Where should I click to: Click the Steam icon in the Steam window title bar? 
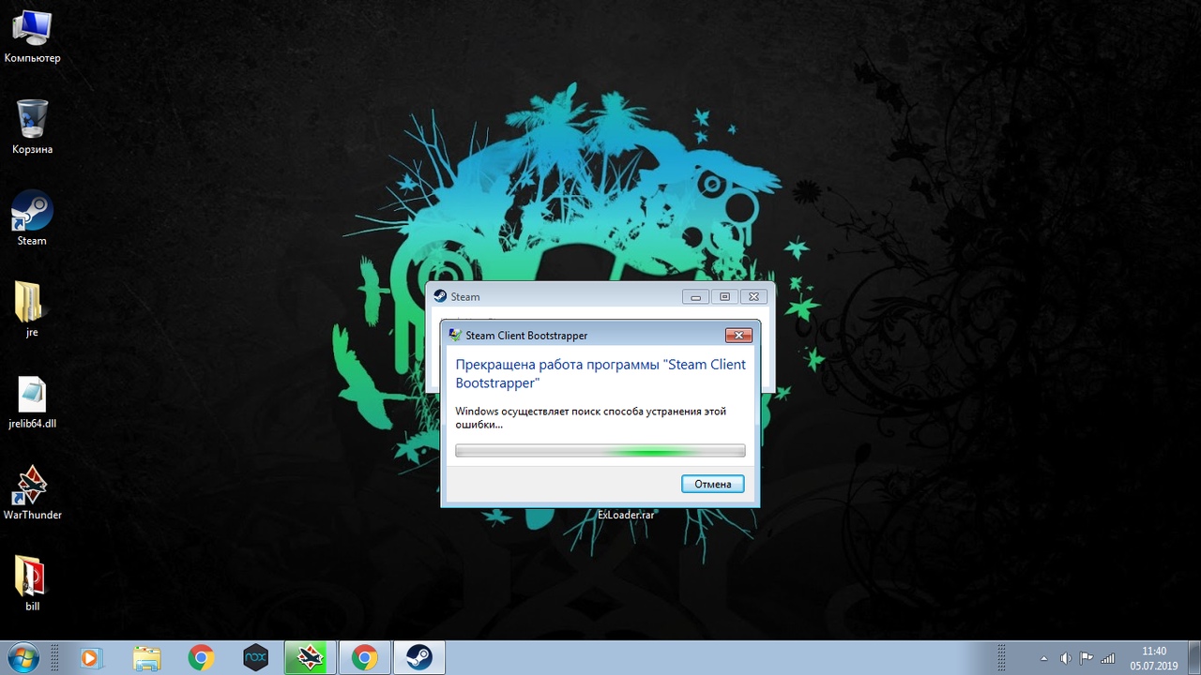click(x=439, y=296)
